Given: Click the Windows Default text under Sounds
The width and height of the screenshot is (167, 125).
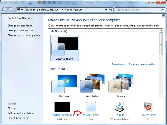Looking at the screenshot, I should (x=120, y=119).
